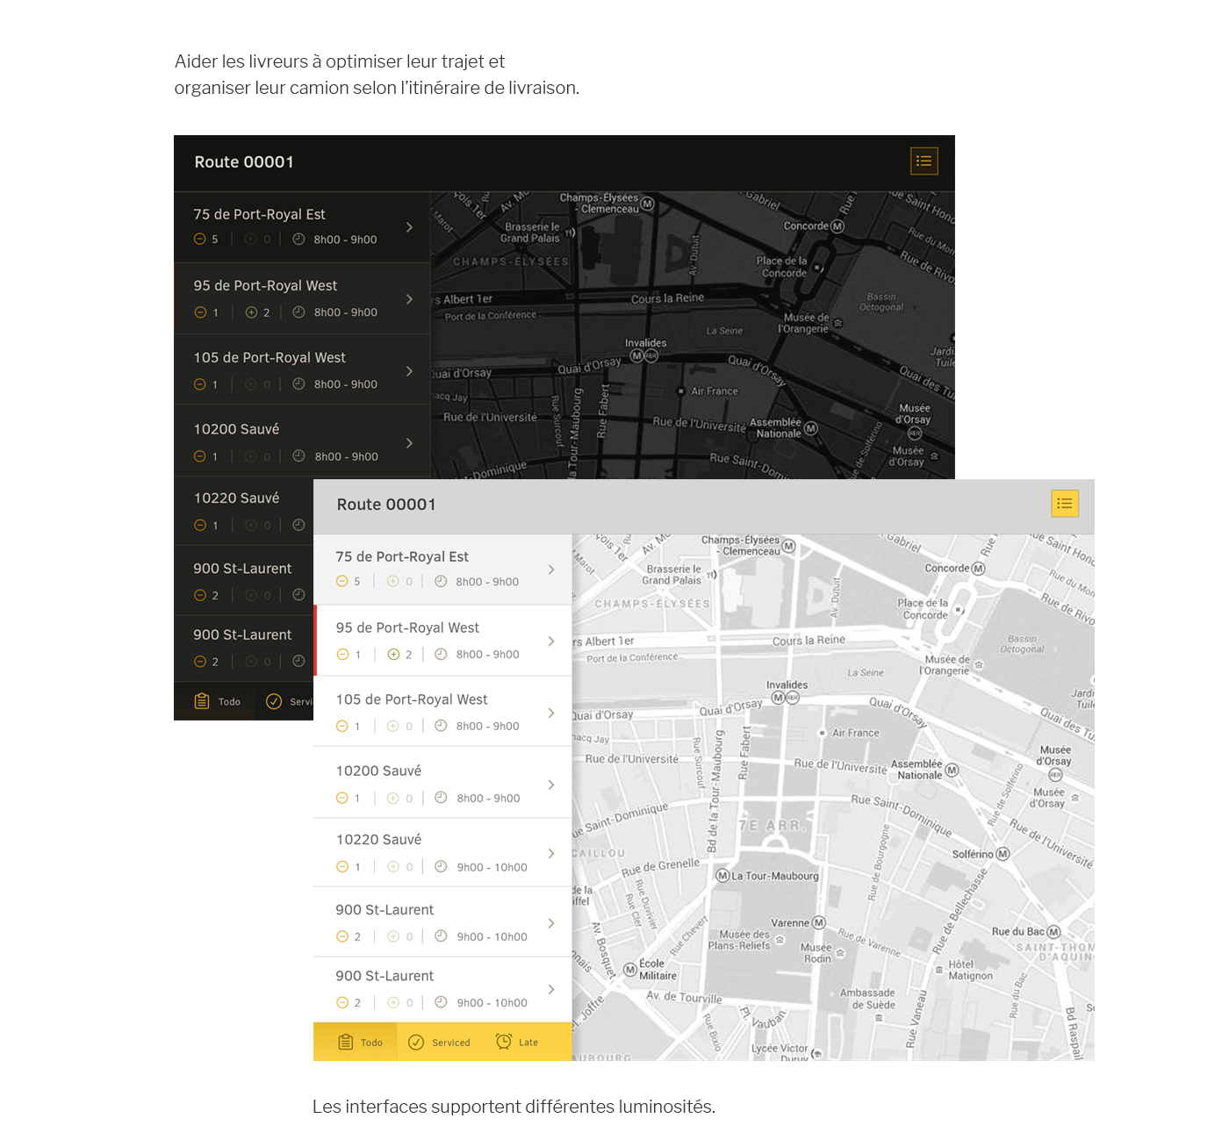Select the '10200 Sauvé' title in dark window

[236, 428]
